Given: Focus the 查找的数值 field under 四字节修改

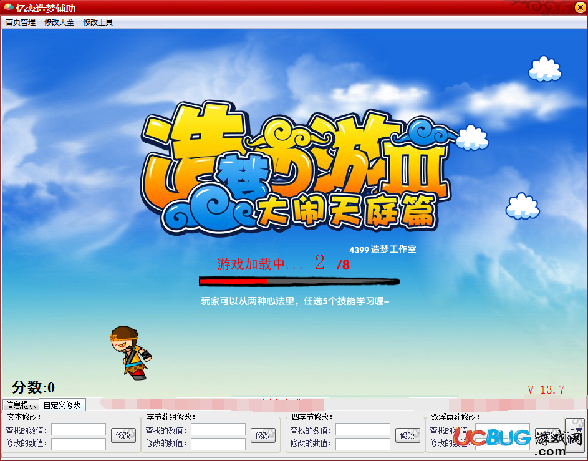Looking at the screenshot, I should tap(363, 429).
